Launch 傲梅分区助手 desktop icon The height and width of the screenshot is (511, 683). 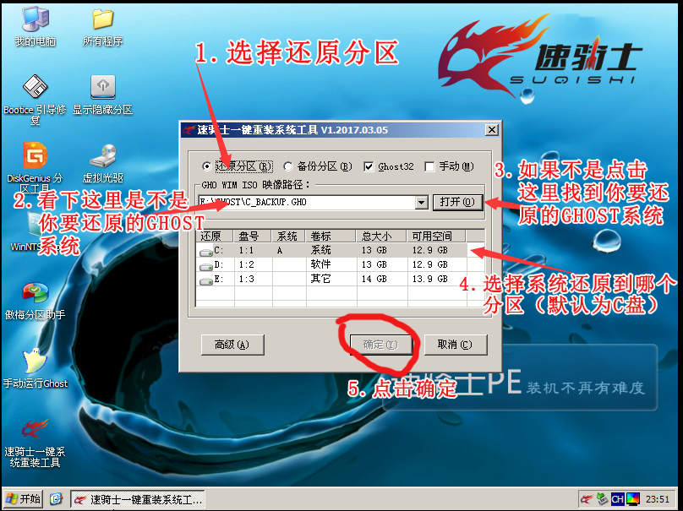click(x=35, y=302)
